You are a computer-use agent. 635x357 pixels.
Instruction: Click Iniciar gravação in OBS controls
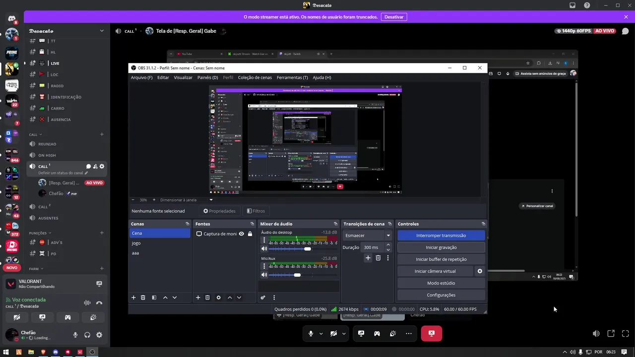click(x=441, y=247)
